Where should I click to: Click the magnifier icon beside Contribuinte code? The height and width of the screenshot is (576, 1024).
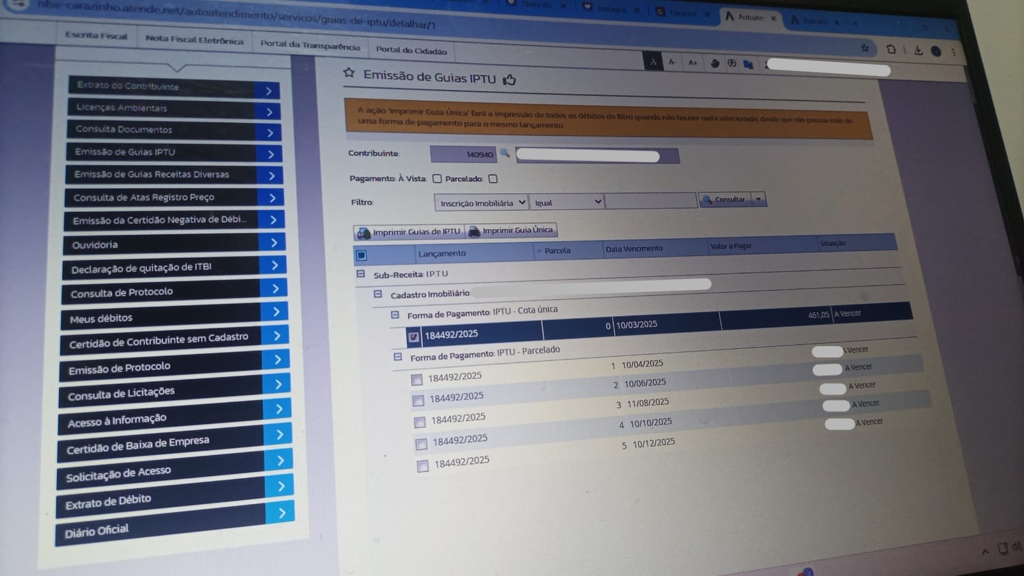click(x=504, y=154)
